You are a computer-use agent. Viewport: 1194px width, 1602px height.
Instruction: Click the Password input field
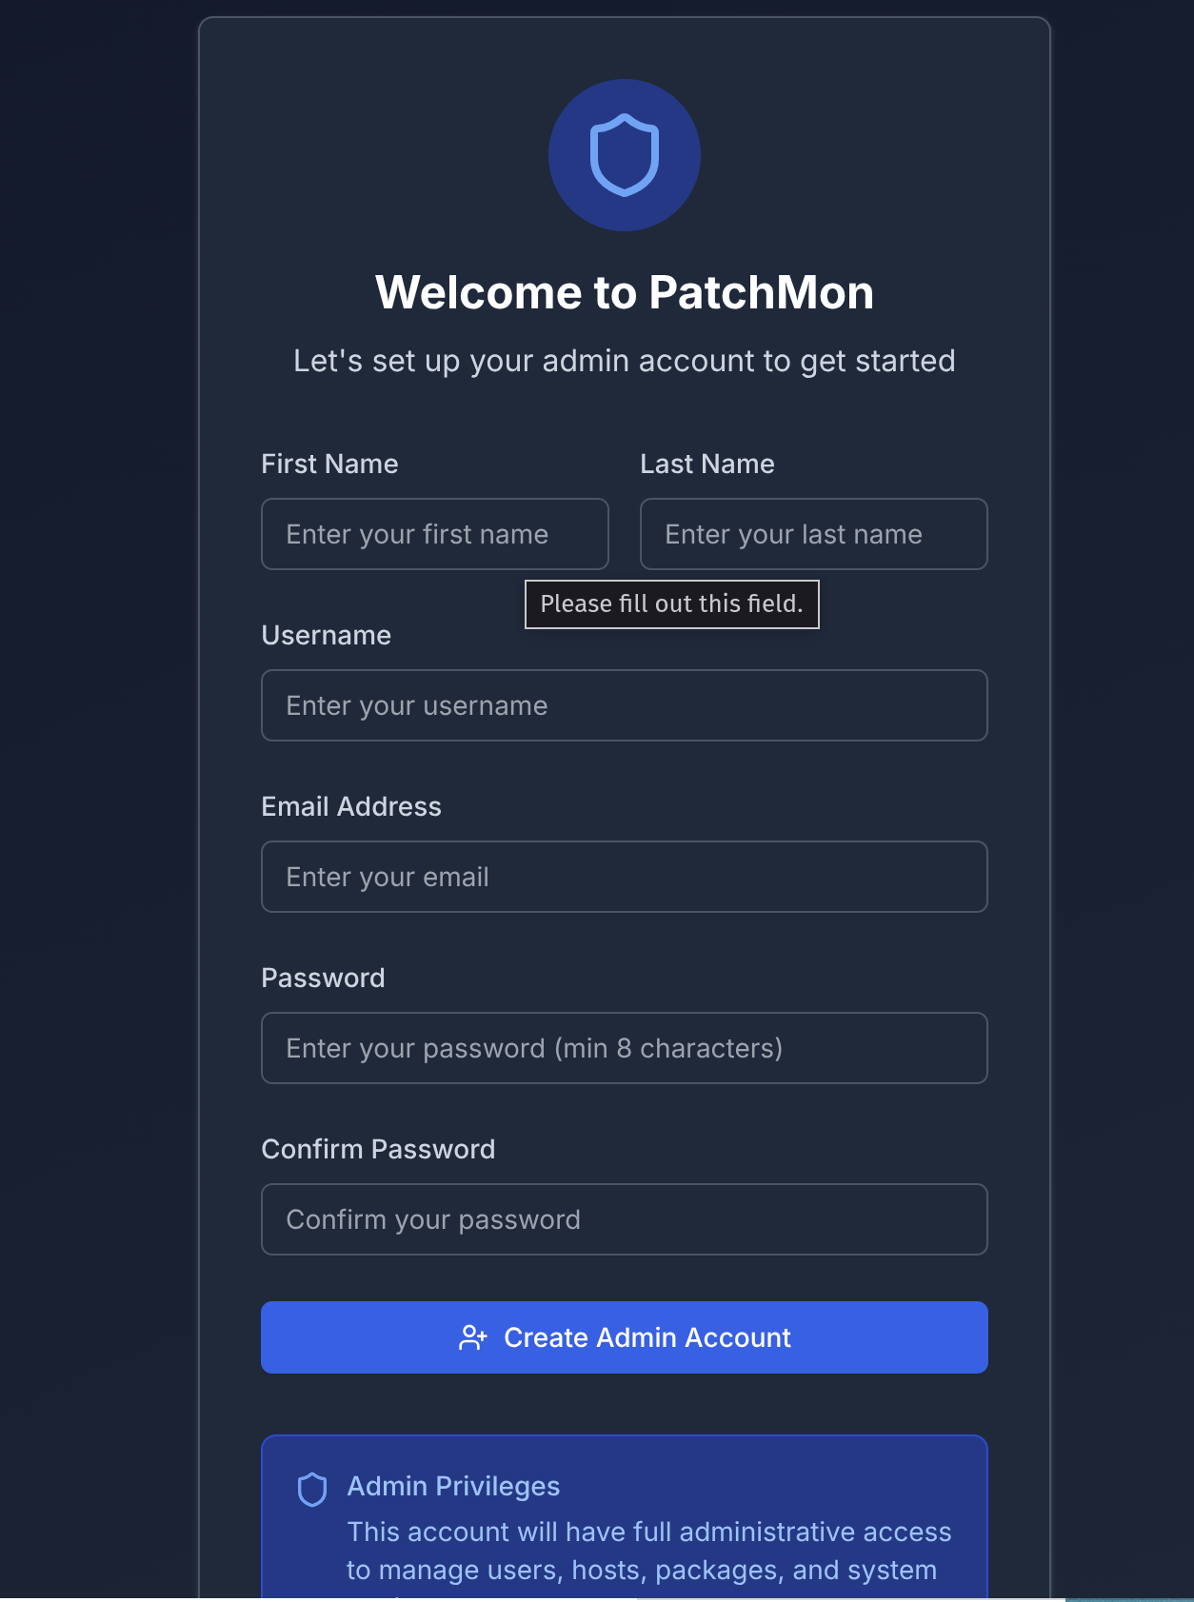(x=624, y=1048)
